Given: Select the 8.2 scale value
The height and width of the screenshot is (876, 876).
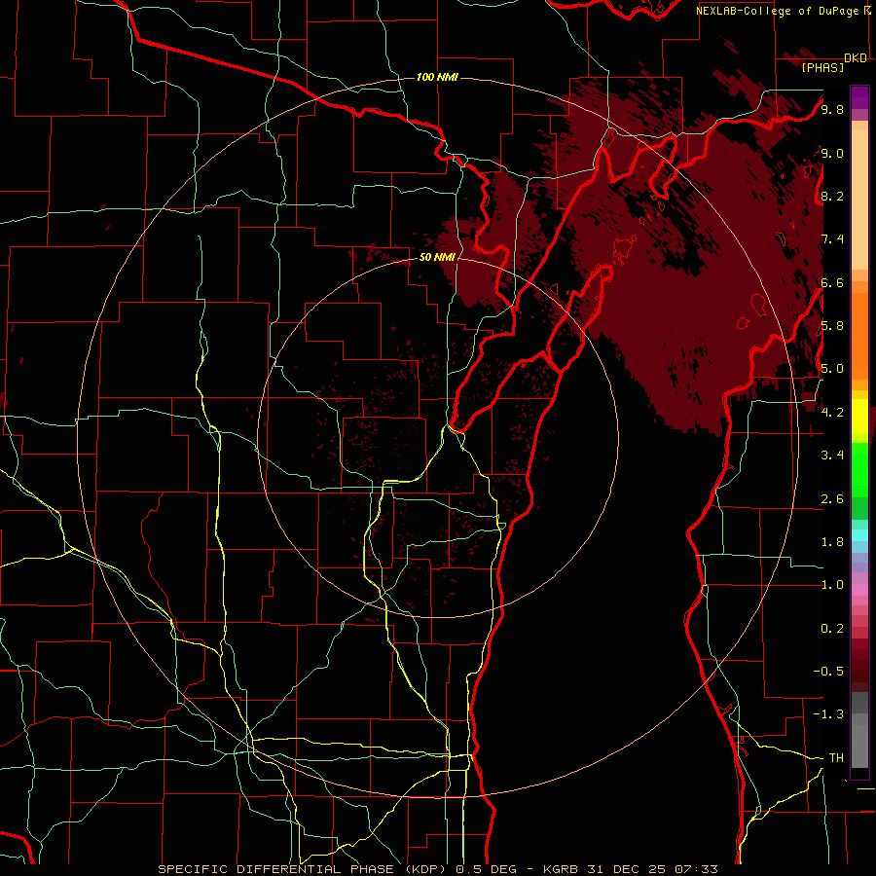Looking at the screenshot, I should [832, 196].
